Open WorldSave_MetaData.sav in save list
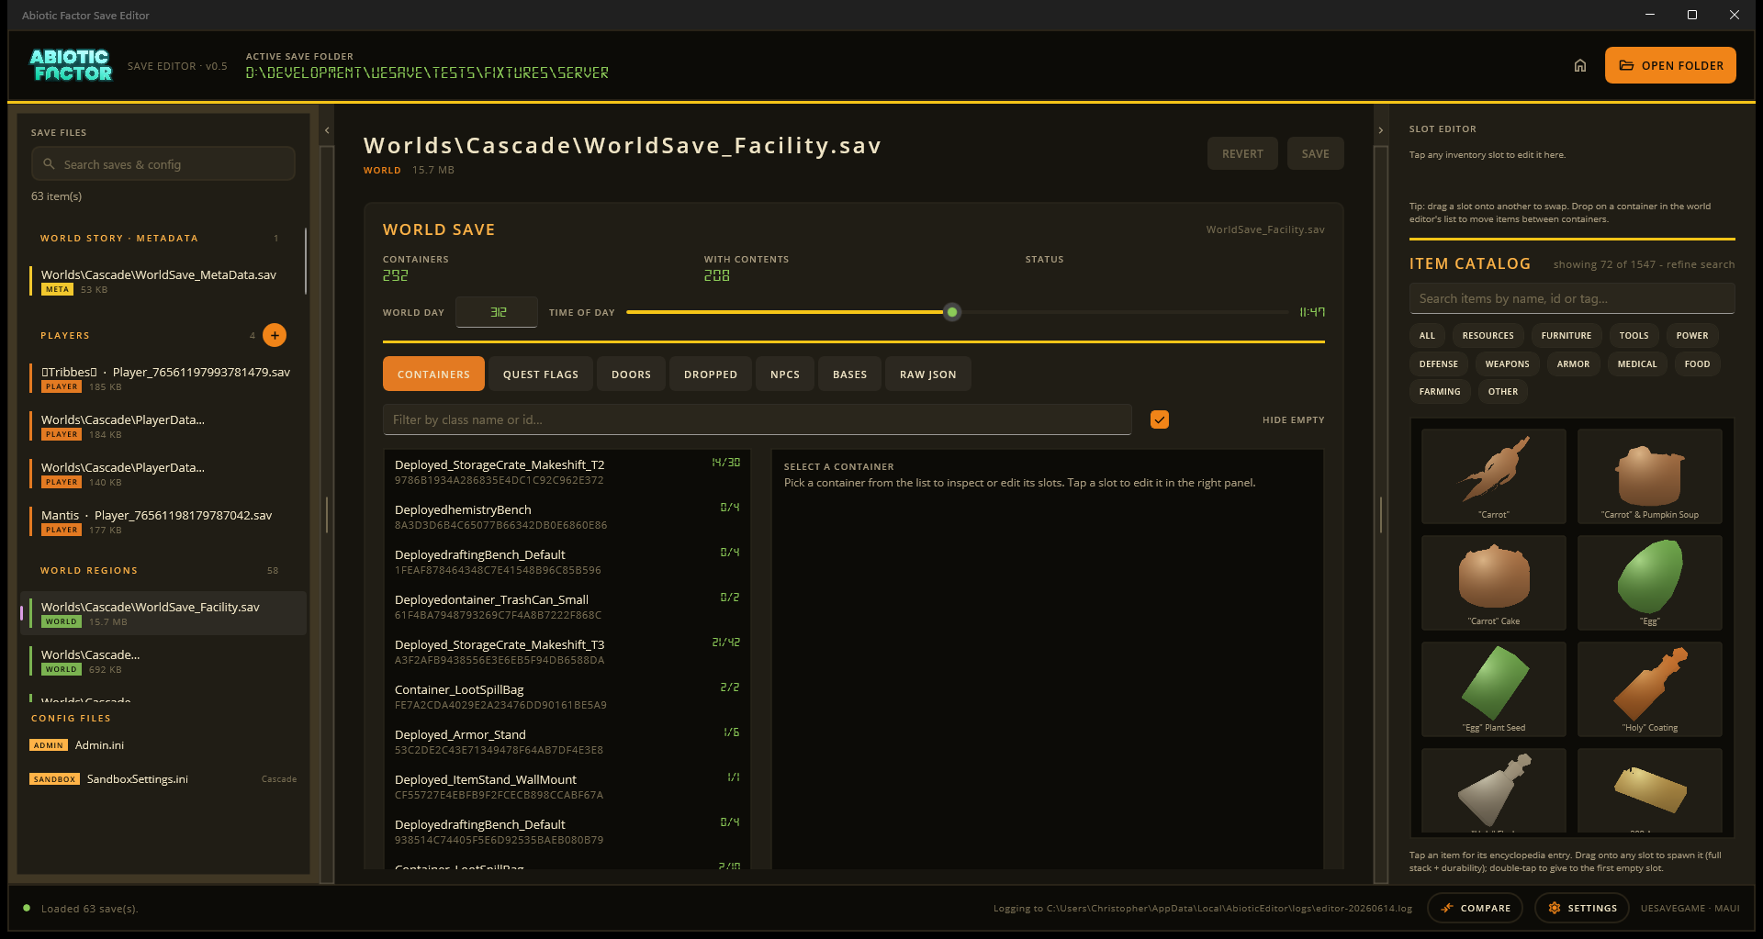 coord(163,281)
